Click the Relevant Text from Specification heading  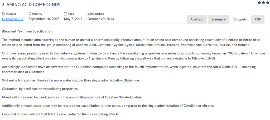tap(28, 31)
